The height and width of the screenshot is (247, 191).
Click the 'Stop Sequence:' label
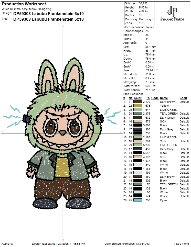point(134,94)
